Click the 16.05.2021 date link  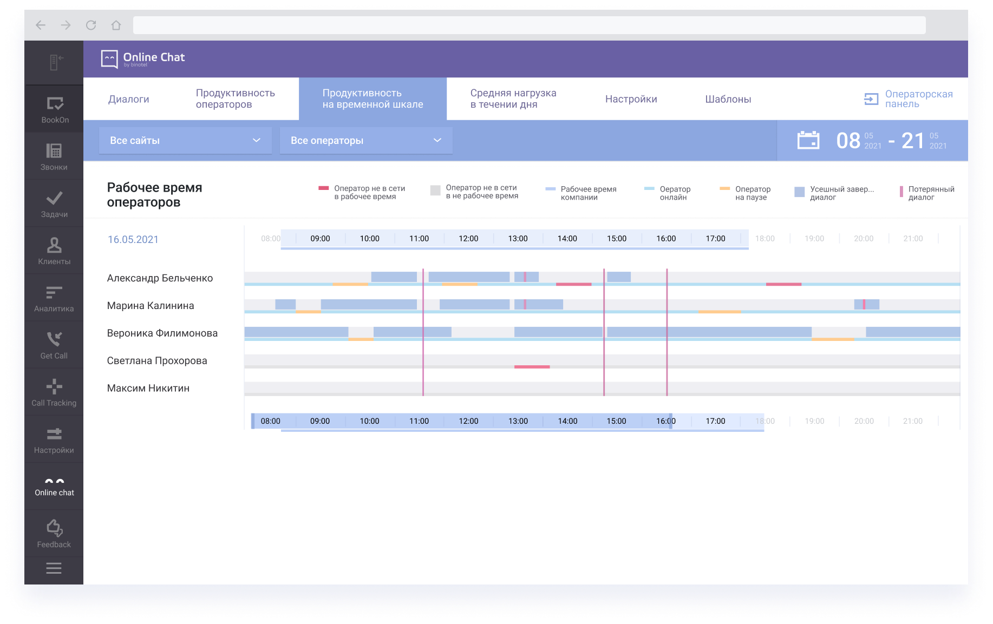133,240
